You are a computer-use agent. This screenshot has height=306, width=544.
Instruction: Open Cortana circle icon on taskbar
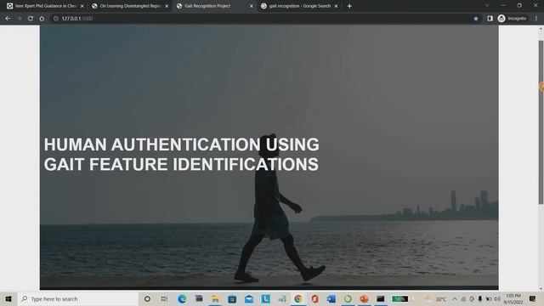pos(147,298)
